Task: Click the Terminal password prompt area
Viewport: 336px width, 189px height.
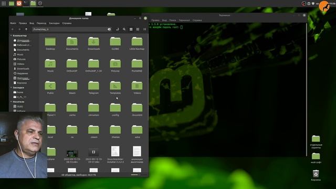Action: [x=182, y=27]
